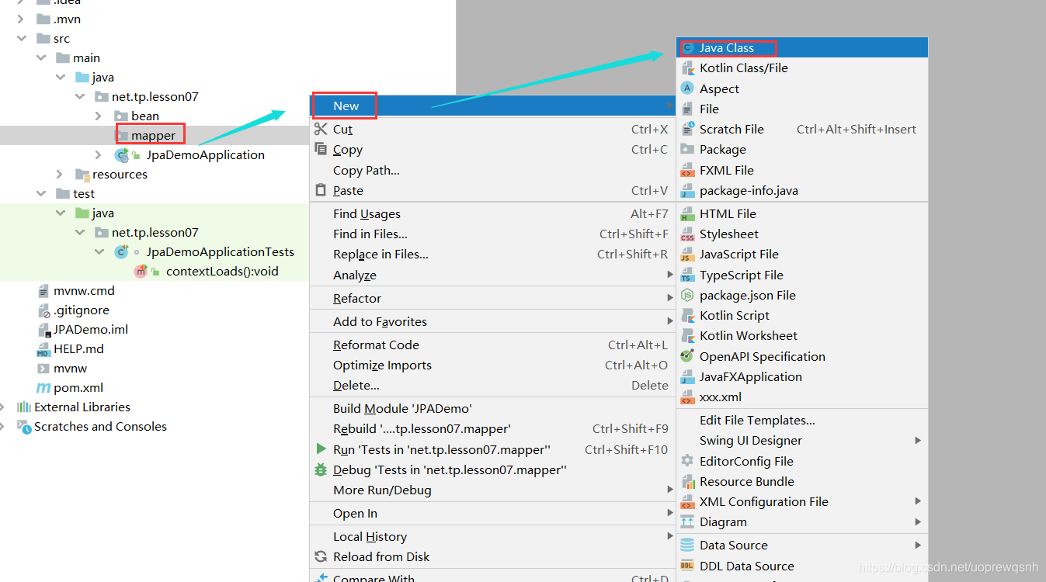Click the green Run triangle icon
The width and height of the screenshot is (1046, 582).
point(321,449)
